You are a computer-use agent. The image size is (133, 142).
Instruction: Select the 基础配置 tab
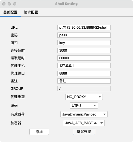(10, 12)
